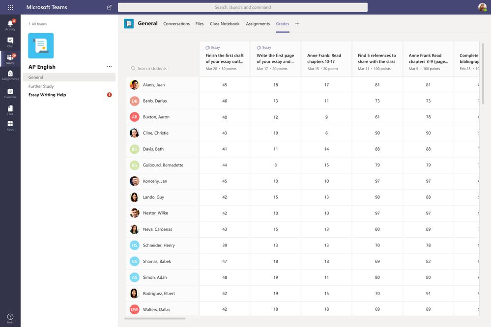Open Files in the left rail
This screenshot has width=491, height=327.
coord(10,110)
